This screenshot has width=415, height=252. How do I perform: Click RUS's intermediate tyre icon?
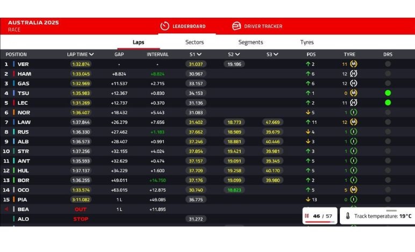(x=354, y=132)
